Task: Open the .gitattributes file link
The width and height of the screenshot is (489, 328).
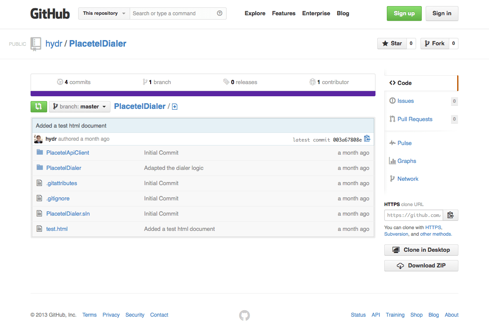Action: [x=62, y=183]
